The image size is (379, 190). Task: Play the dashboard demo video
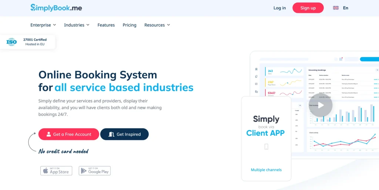(321, 105)
